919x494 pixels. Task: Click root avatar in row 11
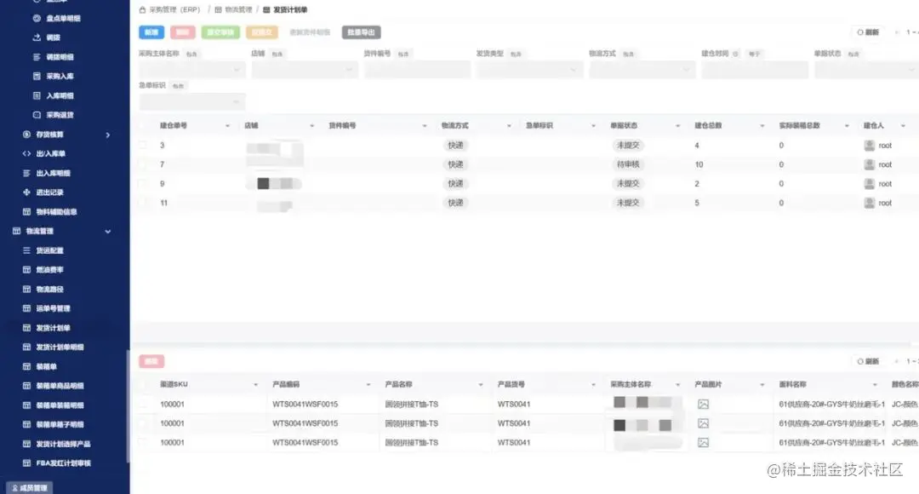tap(869, 203)
